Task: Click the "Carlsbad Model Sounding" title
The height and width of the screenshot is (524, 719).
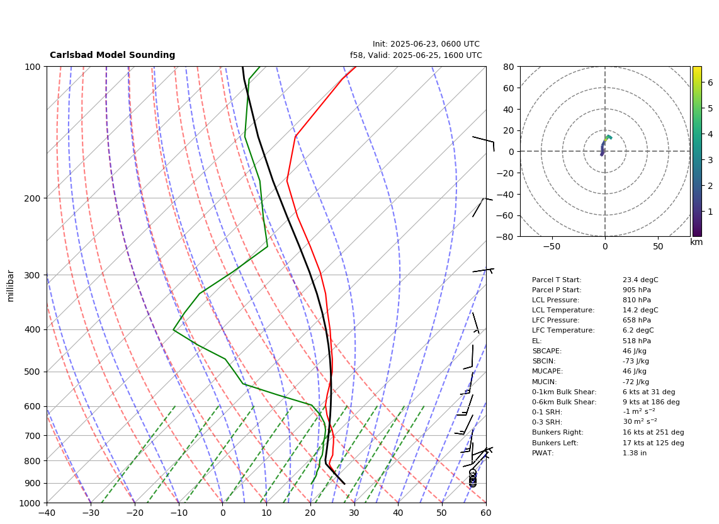Action: (112, 55)
